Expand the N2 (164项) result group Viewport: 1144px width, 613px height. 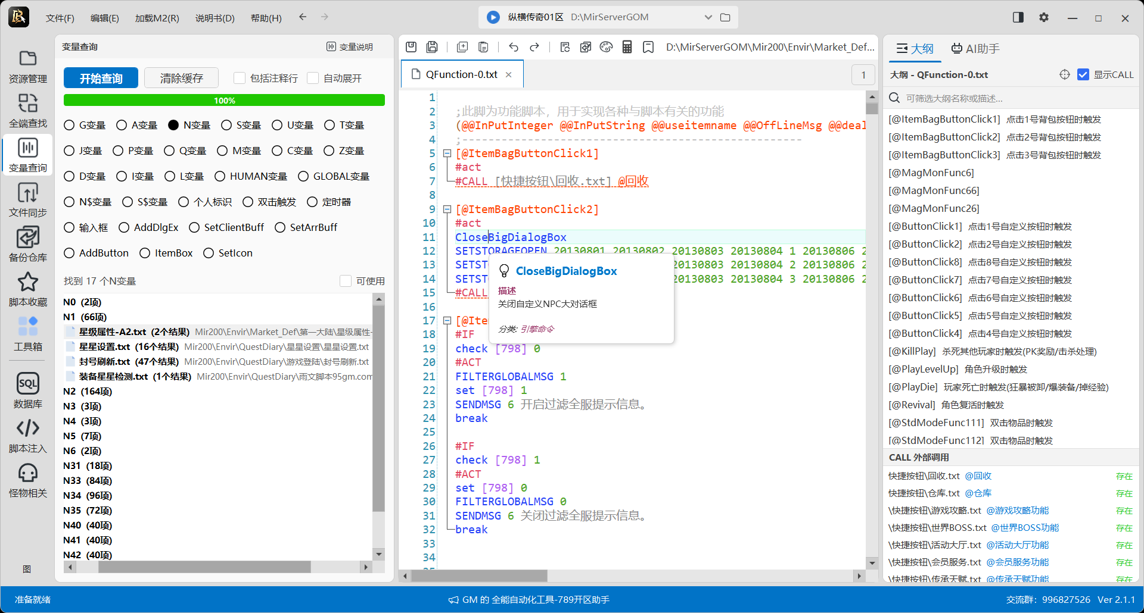(88, 392)
